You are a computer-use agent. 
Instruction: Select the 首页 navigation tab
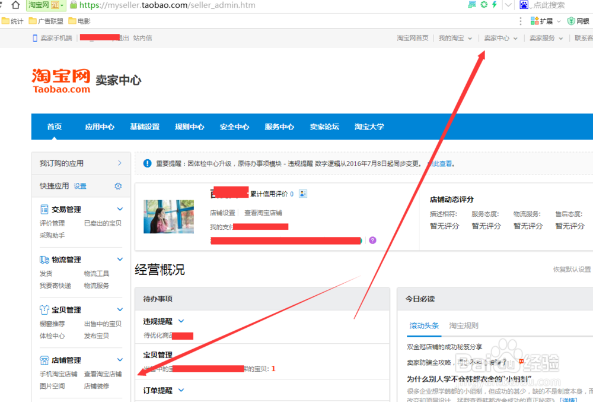click(55, 127)
